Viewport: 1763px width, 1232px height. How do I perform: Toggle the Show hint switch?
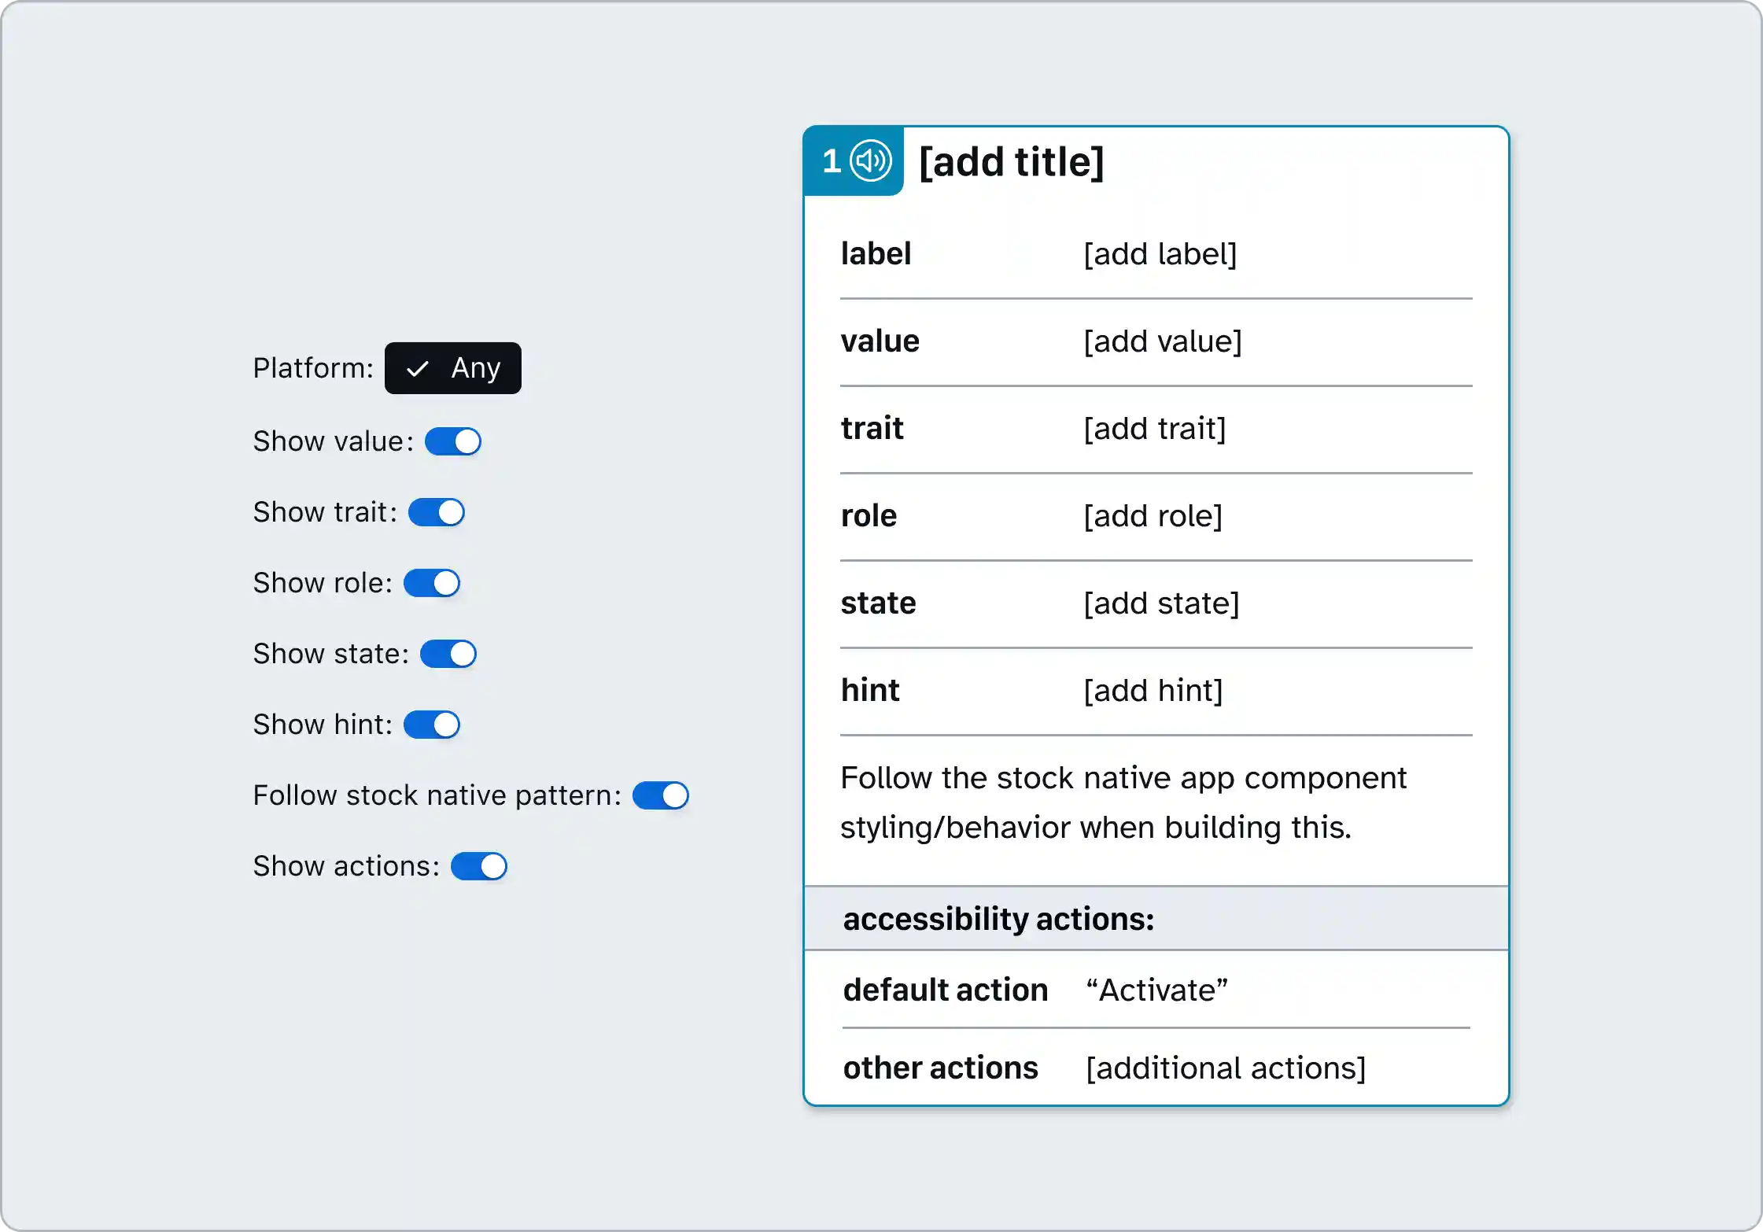point(432,725)
